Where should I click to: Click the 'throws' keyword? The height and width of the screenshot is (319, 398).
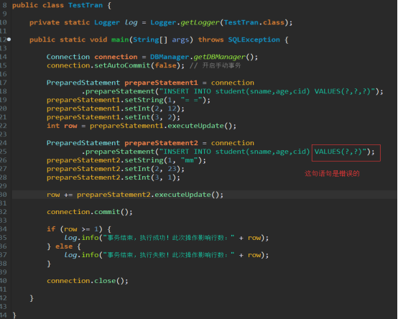(x=210, y=40)
